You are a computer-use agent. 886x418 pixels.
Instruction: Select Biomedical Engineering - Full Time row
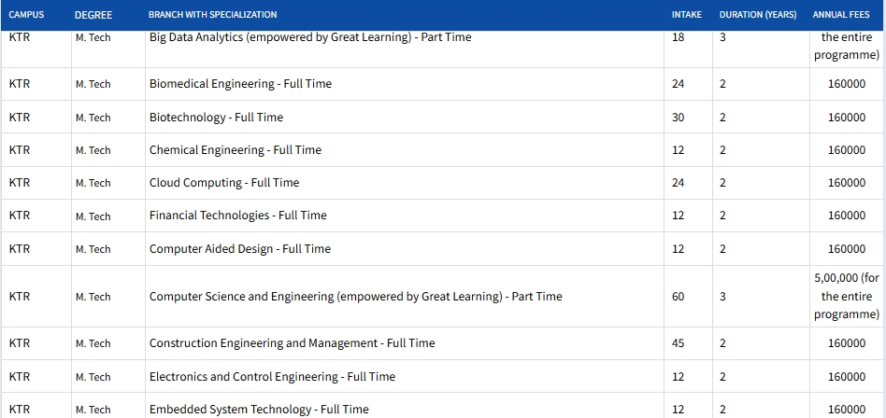[240, 84]
